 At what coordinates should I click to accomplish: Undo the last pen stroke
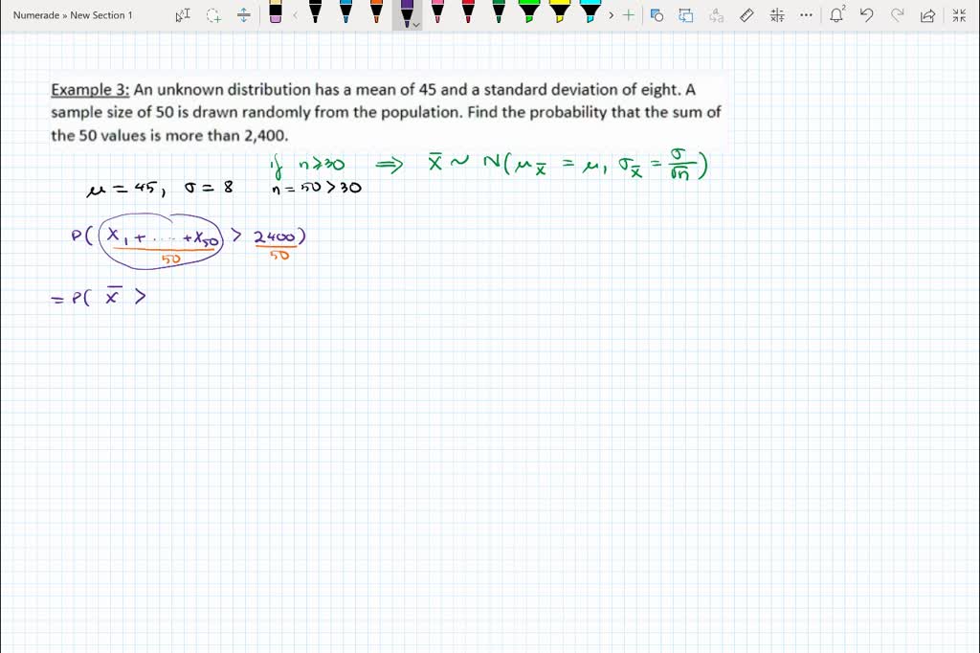(866, 15)
